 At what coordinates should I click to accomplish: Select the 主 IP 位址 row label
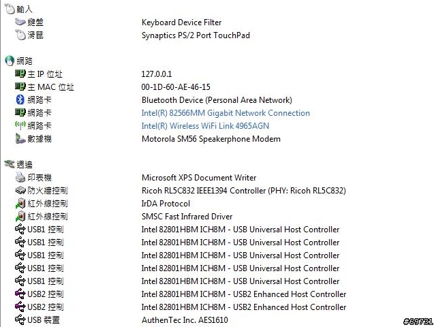45,74
